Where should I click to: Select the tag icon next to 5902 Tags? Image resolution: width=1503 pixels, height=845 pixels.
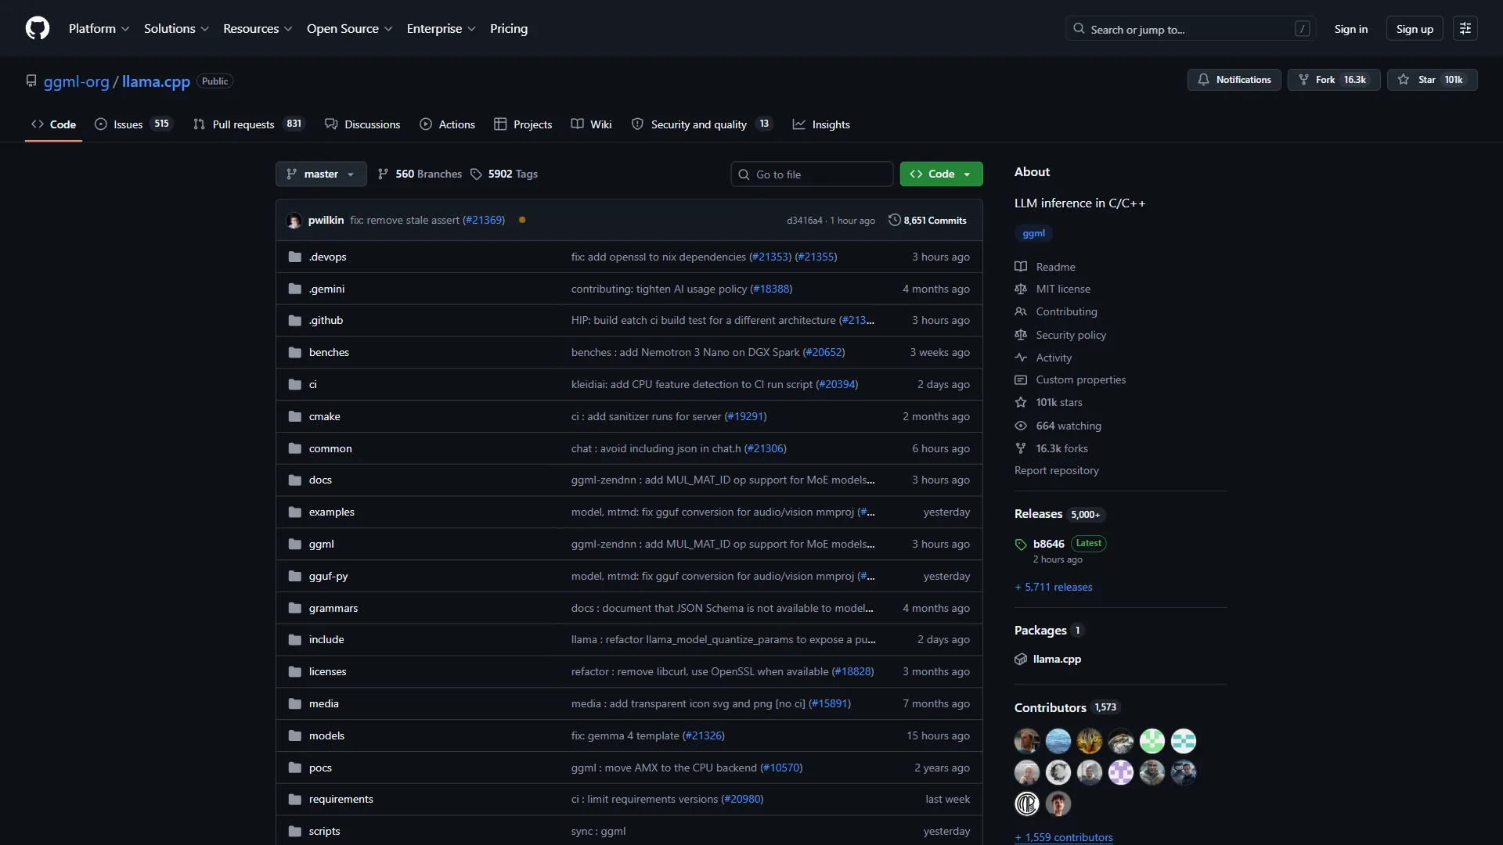point(476,174)
